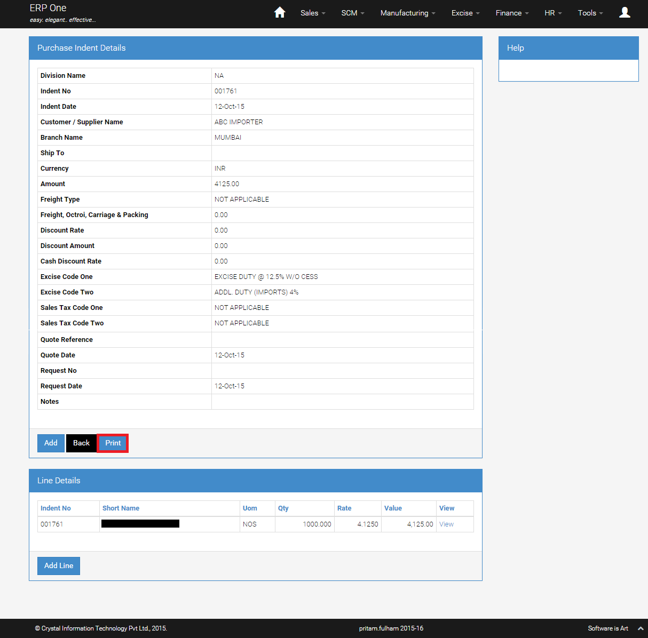Sort lines by Value column header

pyautogui.click(x=393, y=508)
